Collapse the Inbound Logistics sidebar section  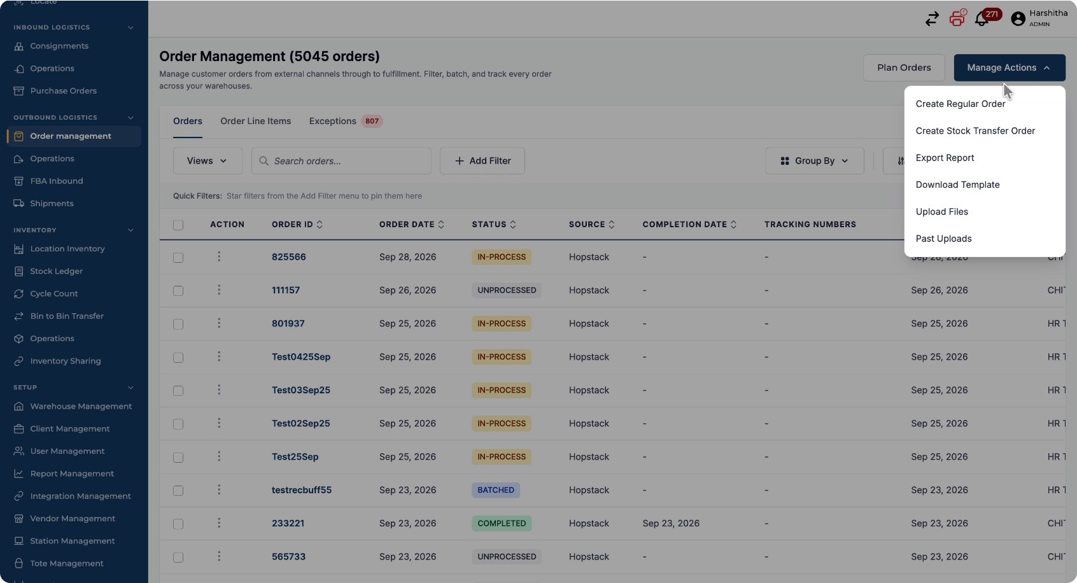coord(130,27)
